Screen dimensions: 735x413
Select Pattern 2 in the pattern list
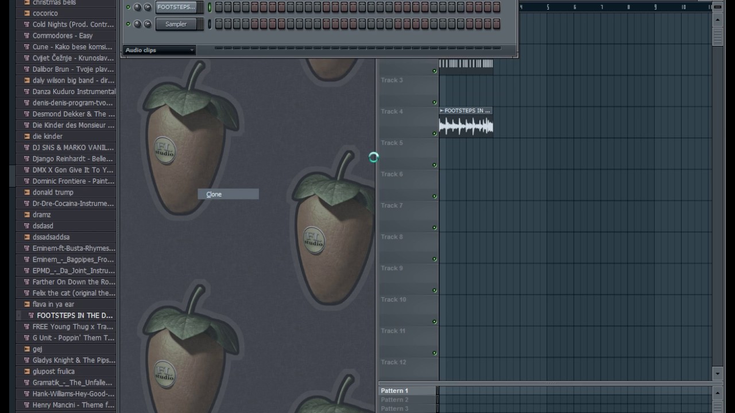click(407, 400)
